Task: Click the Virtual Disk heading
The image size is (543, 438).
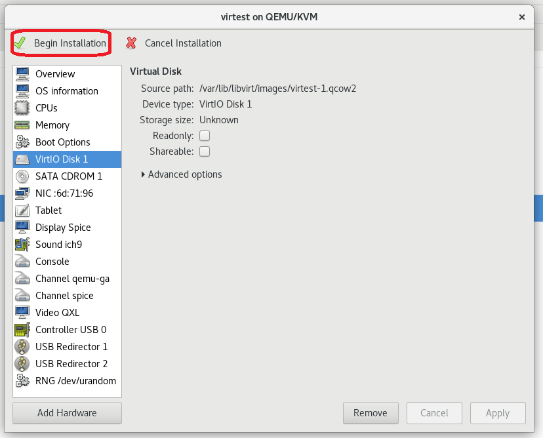Action: click(155, 71)
